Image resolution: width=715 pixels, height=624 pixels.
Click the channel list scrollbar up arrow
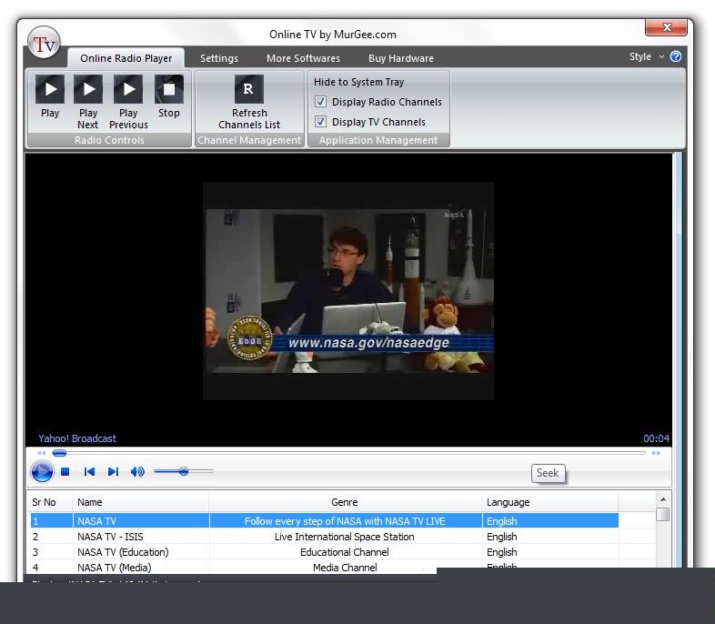click(x=663, y=499)
